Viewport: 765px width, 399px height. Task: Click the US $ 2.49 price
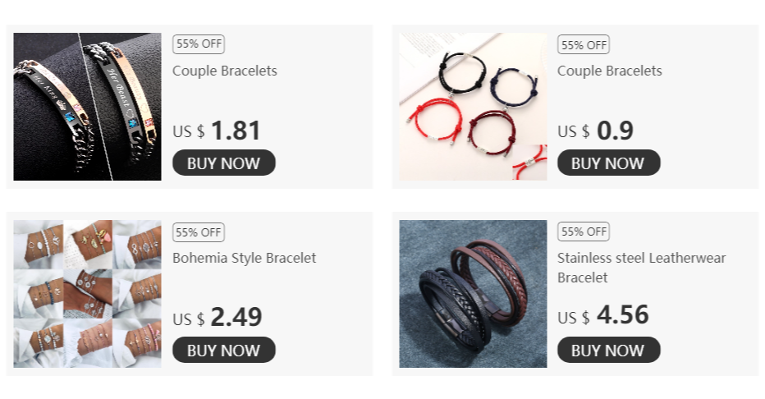[x=218, y=318]
